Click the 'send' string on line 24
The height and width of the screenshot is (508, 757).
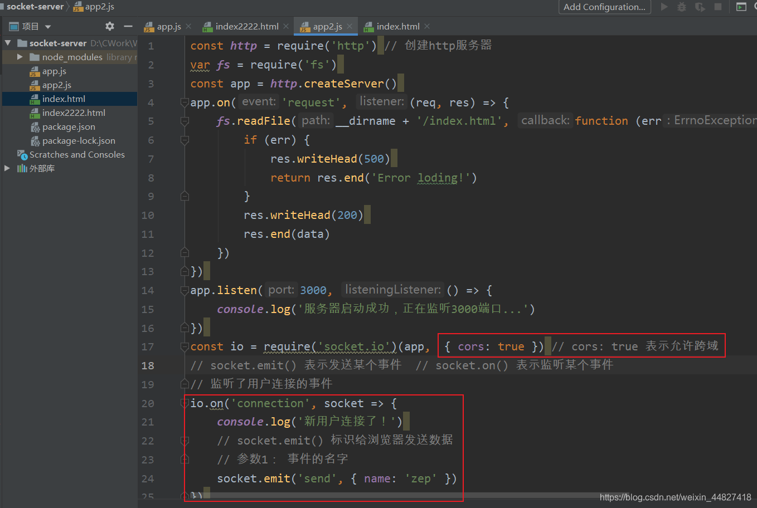(x=317, y=478)
